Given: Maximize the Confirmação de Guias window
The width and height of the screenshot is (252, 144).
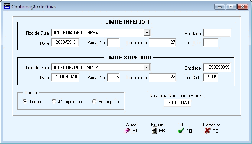Looking at the screenshot, I should (x=231, y=7).
